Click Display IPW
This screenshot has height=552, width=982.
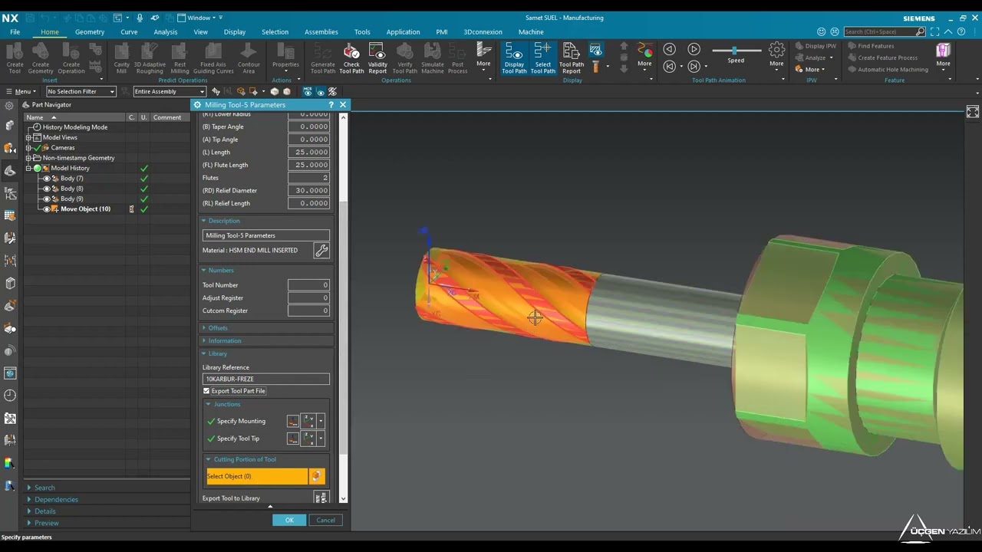(x=816, y=46)
